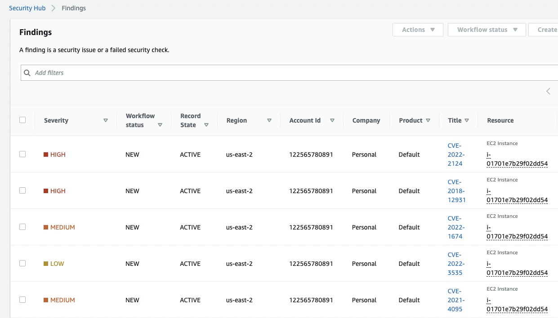Check the LOW severity CVE-2022-3535 row
The height and width of the screenshot is (318, 558).
[22, 263]
